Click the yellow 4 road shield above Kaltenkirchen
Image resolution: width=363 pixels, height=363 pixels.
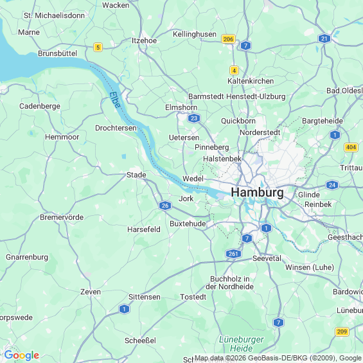point(234,71)
